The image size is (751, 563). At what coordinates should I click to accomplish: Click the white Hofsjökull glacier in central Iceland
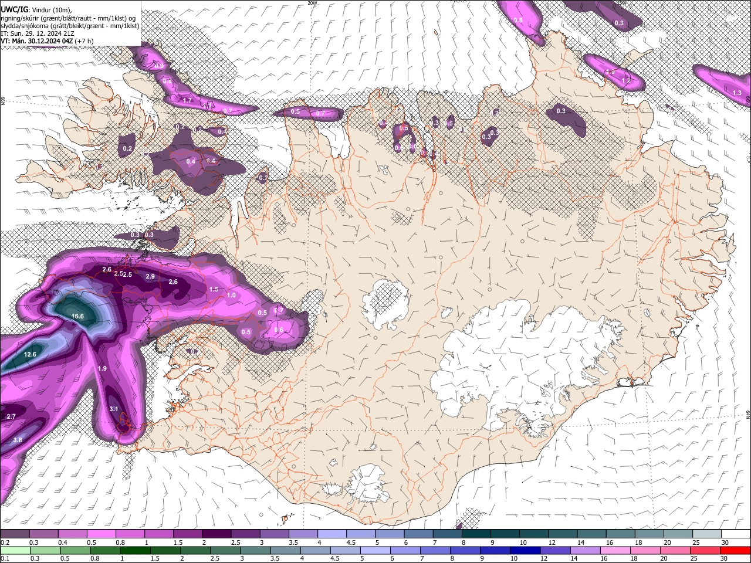pyautogui.click(x=384, y=305)
